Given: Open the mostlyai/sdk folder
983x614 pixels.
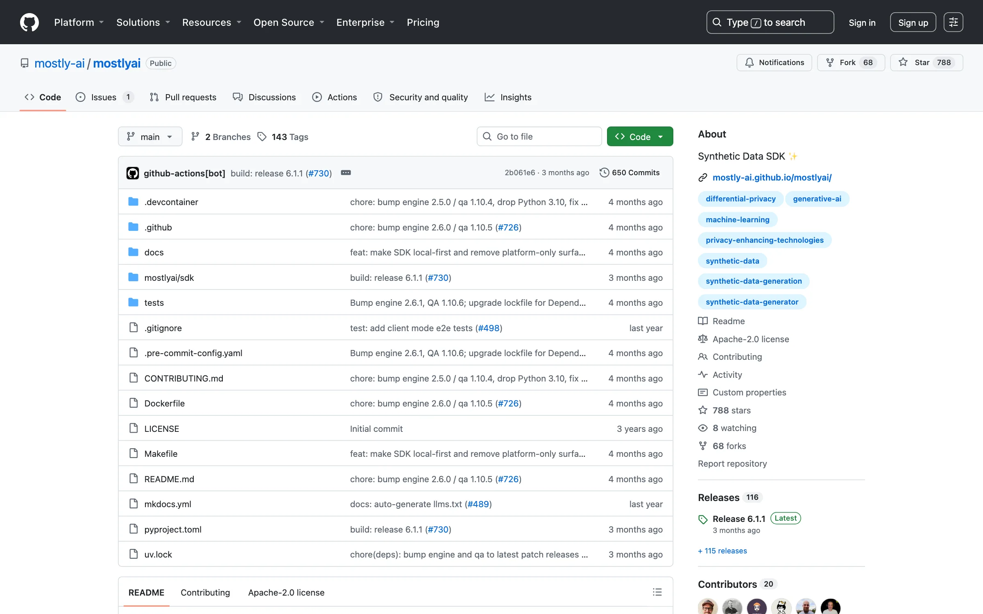Looking at the screenshot, I should (x=169, y=278).
